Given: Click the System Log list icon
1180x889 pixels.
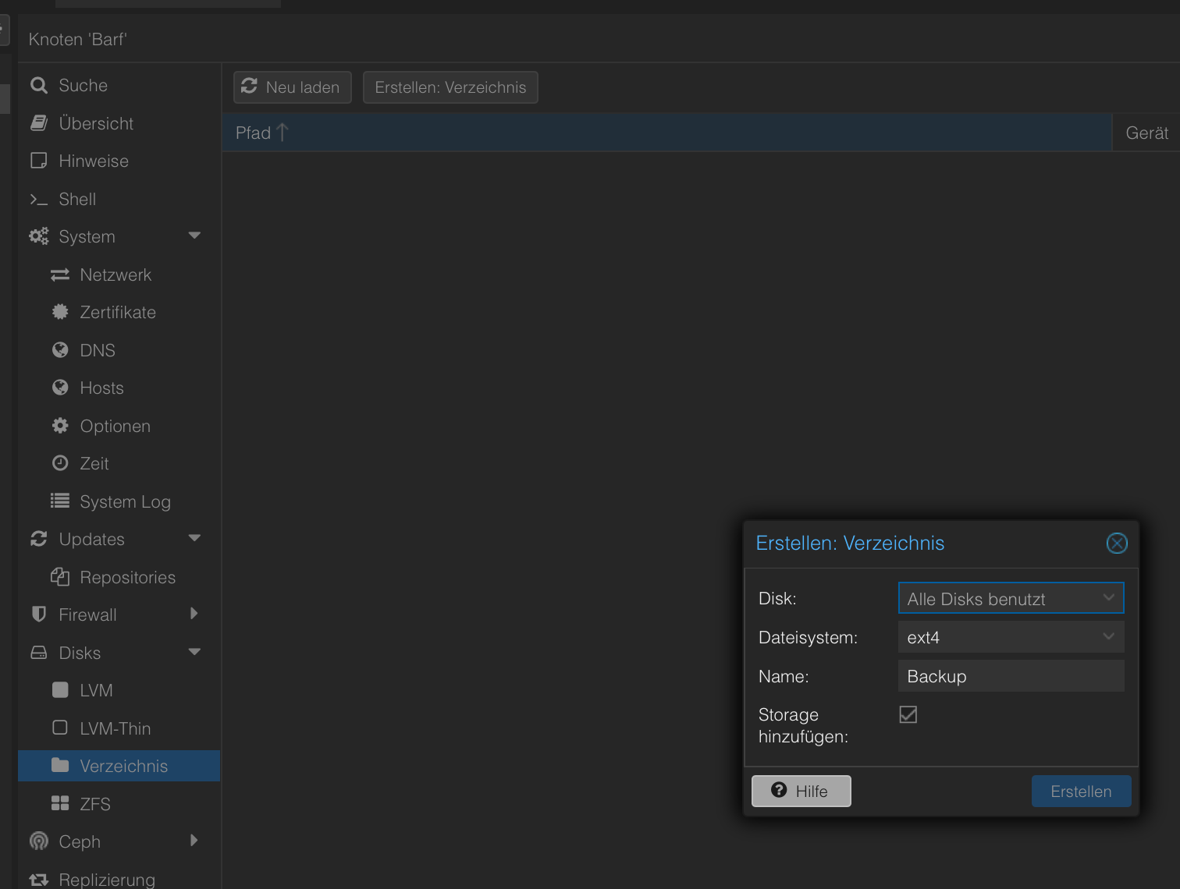Looking at the screenshot, I should 60,501.
